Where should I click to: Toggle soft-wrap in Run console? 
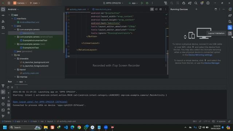point(9,101)
